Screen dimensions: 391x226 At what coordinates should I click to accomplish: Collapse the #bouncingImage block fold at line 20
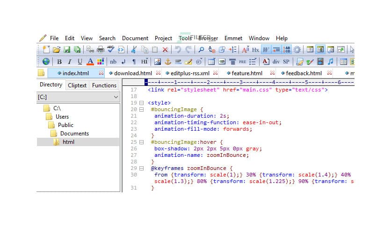click(x=142, y=109)
